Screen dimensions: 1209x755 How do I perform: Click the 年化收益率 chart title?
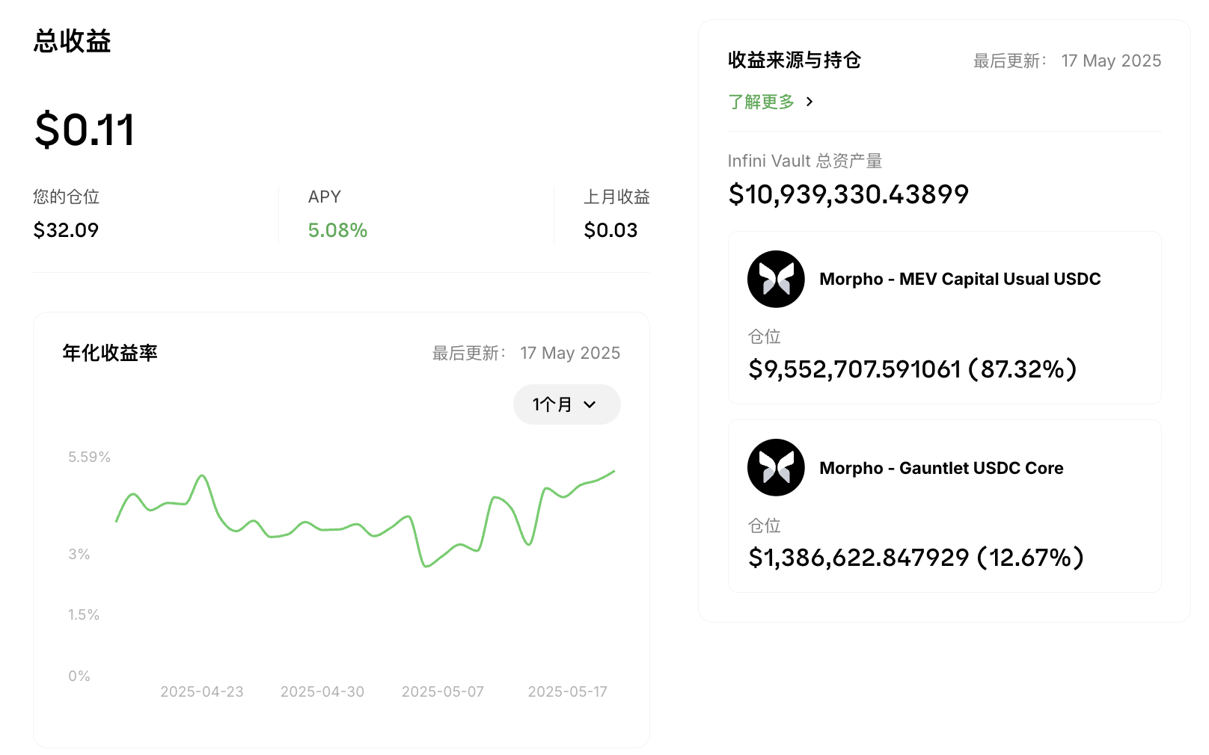110,353
